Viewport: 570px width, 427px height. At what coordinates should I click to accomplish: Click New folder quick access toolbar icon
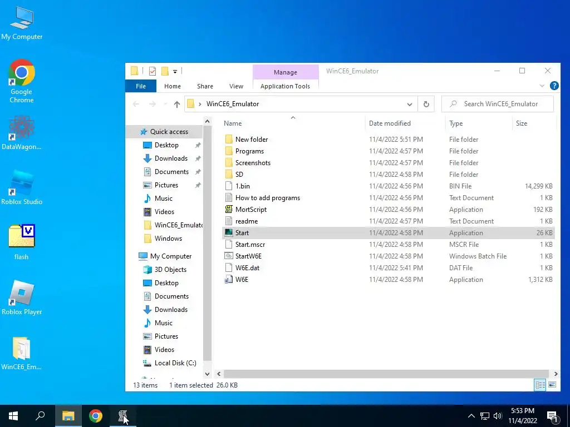[x=165, y=71]
